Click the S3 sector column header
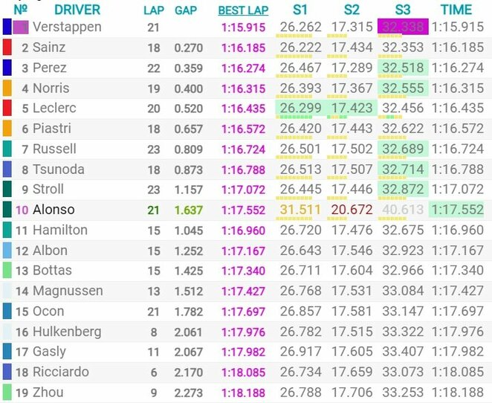Screen dimensions: 492x403 (401, 10)
